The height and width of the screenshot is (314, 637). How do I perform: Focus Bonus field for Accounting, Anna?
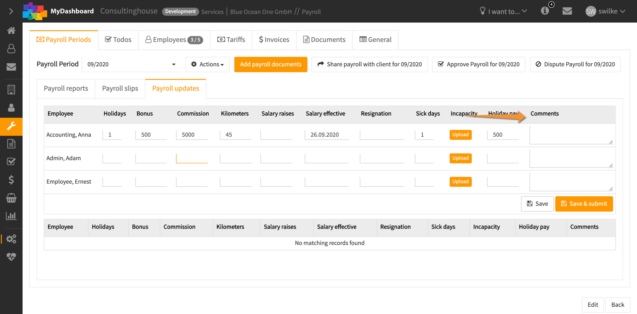[x=151, y=135]
